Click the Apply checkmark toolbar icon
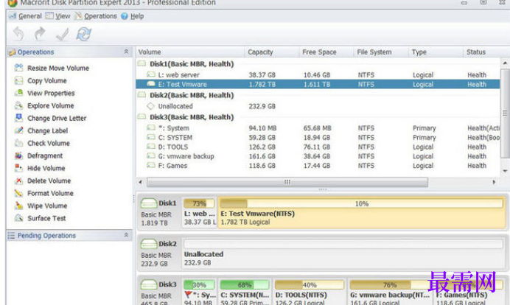 [62, 34]
